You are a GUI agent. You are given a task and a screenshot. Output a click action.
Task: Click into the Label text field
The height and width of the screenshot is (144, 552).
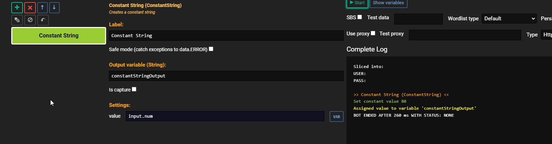pyautogui.click(x=226, y=35)
